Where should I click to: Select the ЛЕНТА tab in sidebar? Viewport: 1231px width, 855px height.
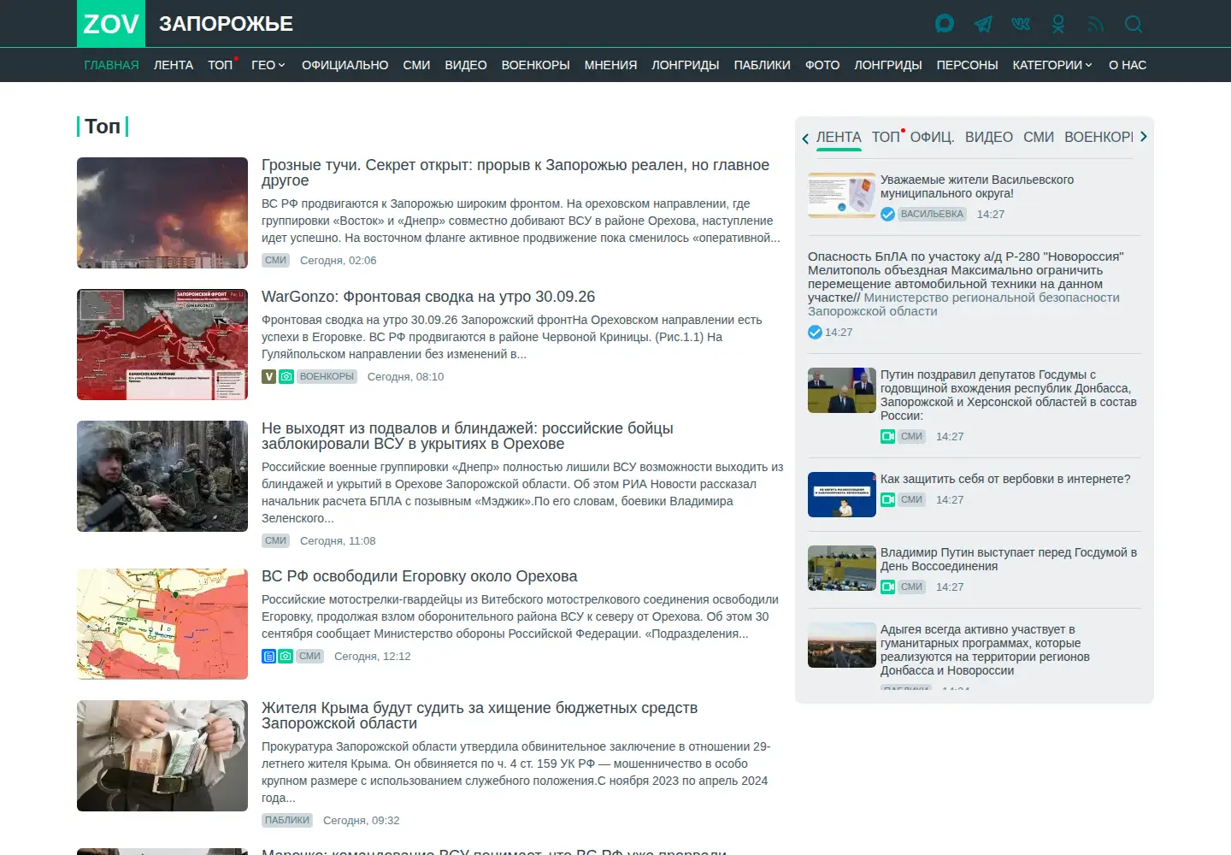point(839,137)
